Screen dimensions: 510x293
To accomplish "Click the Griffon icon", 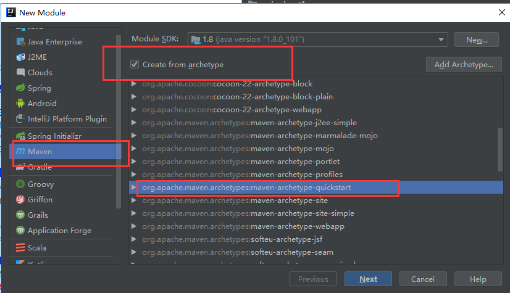I will pos(20,199).
